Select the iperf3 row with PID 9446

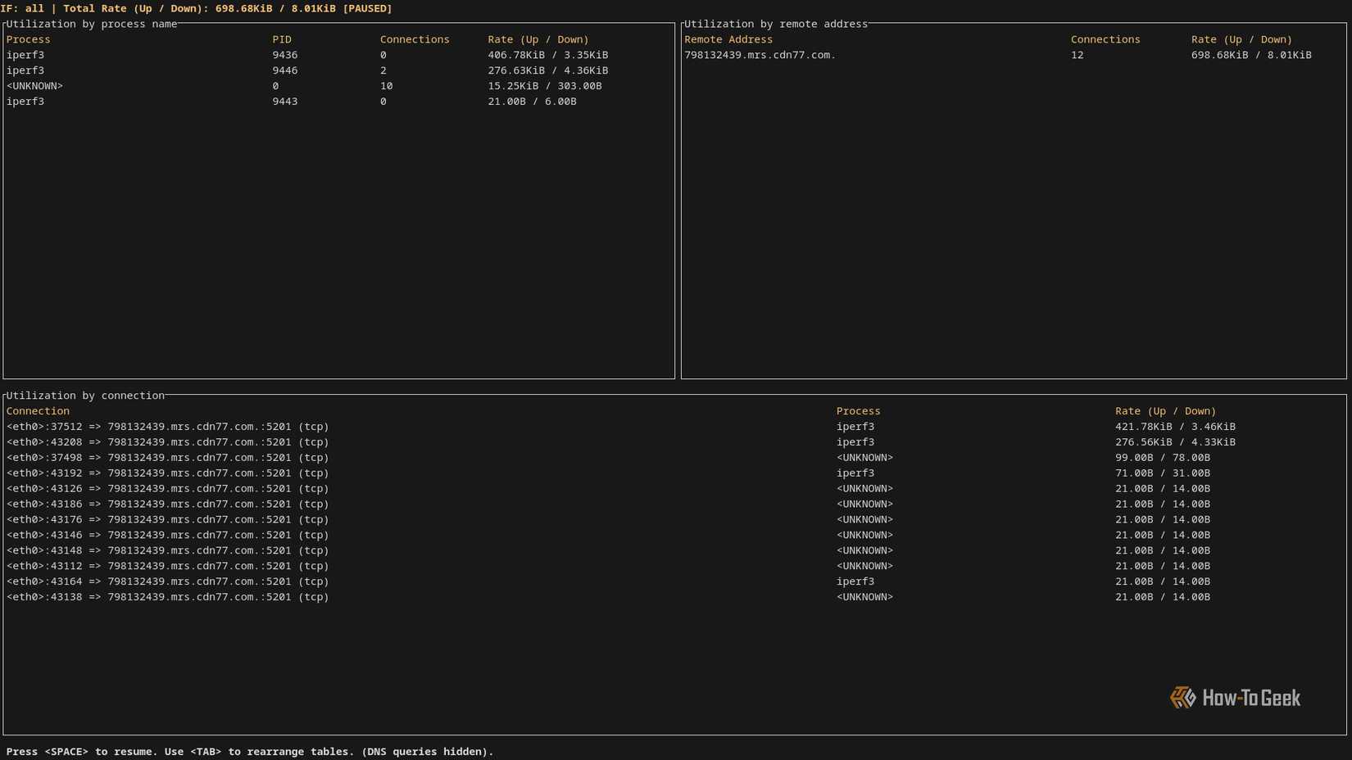[338, 70]
